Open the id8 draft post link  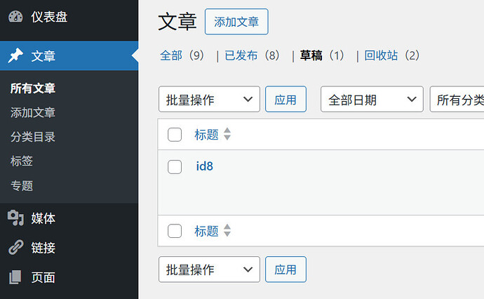click(x=205, y=167)
